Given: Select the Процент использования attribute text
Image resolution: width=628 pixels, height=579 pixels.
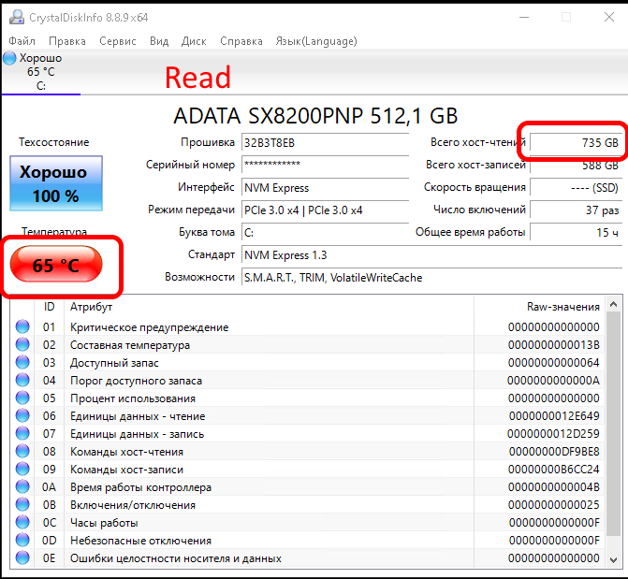Looking at the screenshot, I should pos(133,398).
